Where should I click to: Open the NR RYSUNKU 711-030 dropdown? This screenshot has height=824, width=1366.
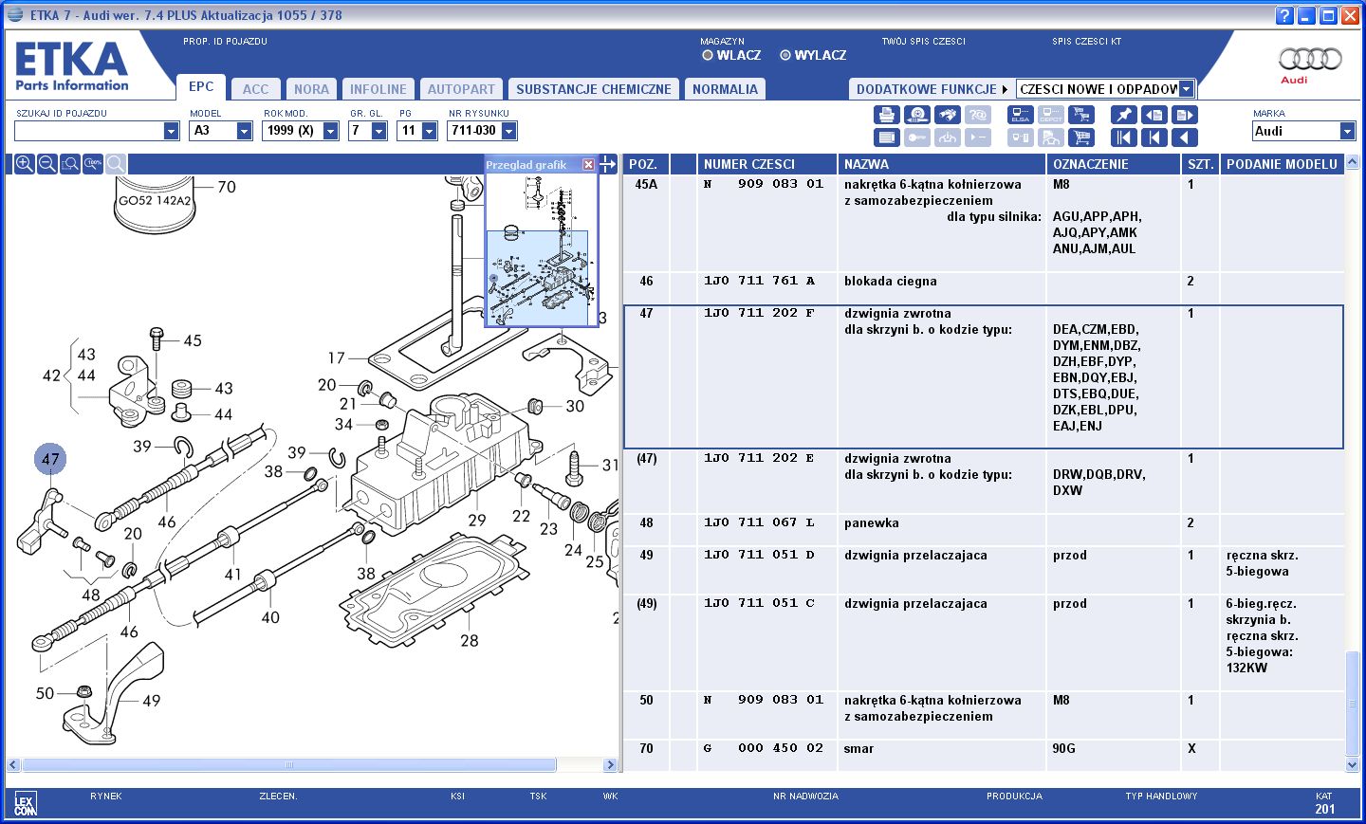coord(508,131)
